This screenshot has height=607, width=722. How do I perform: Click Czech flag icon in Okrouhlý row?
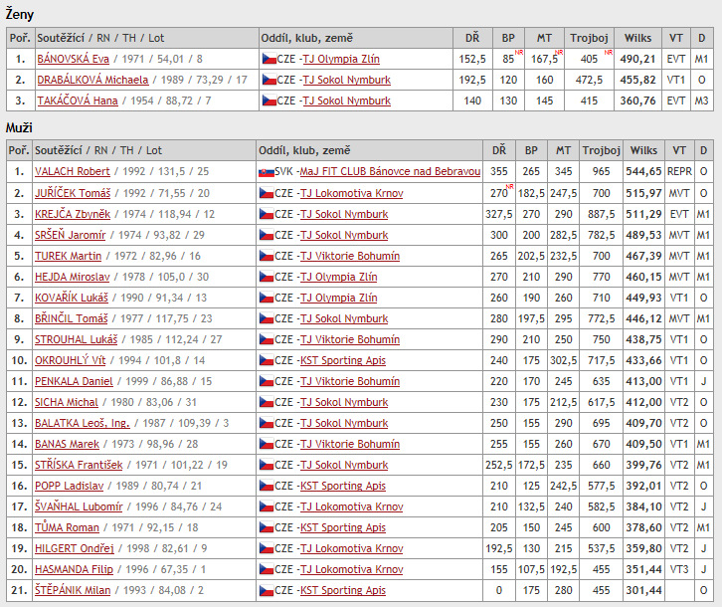click(267, 361)
